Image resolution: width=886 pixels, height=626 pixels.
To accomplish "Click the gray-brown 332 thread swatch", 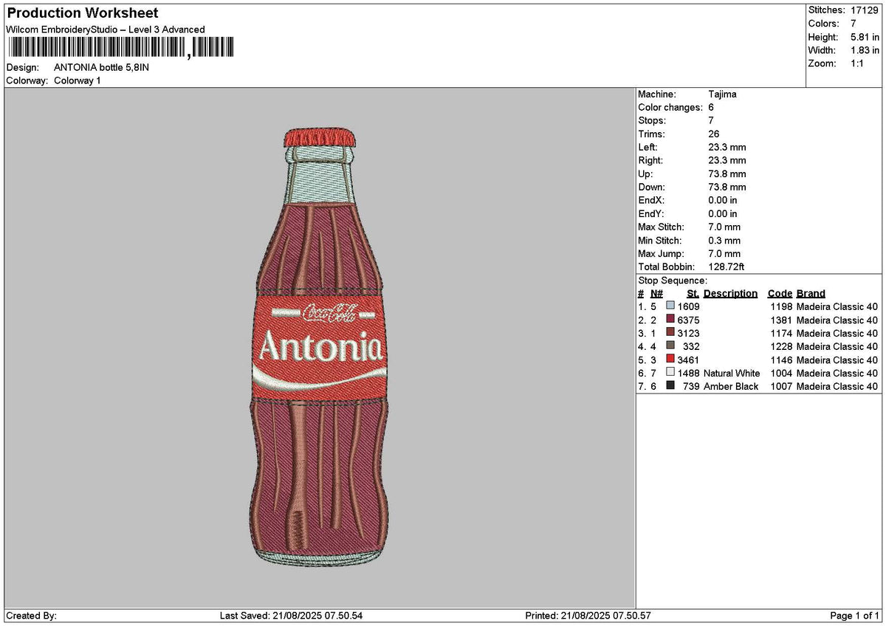I will (670, 346).
